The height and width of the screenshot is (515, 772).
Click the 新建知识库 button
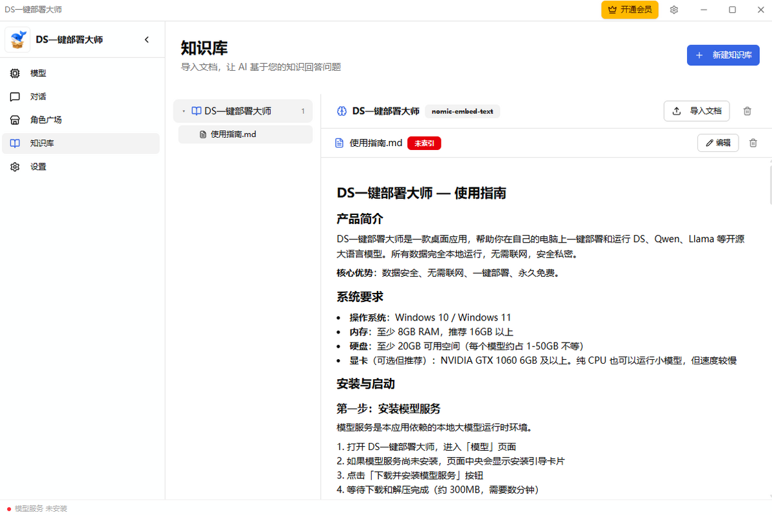click(723, 55)
